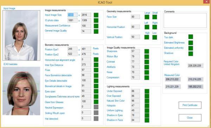211x128 pixels.
Task: Click the green status square for General Image Quality
Action: (96, 31)
